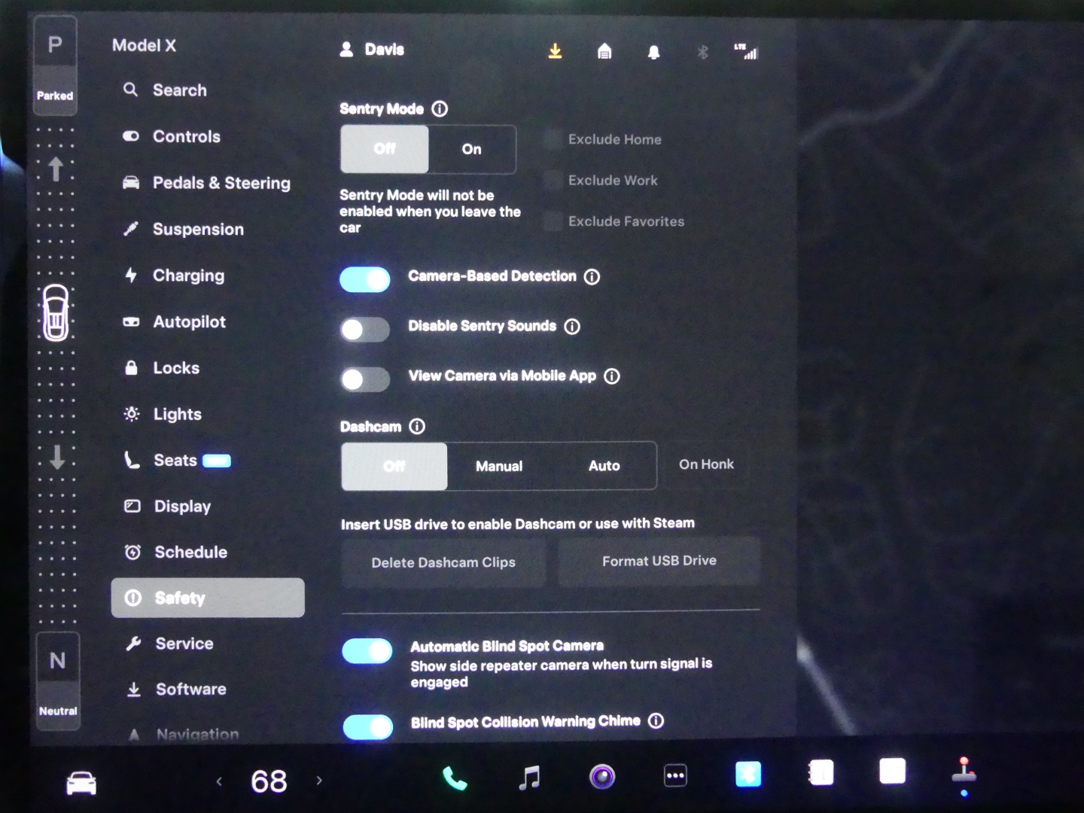This screenshot has width=1084, height=813.
Task: Go to Charging settings
Action: point(188,276)
